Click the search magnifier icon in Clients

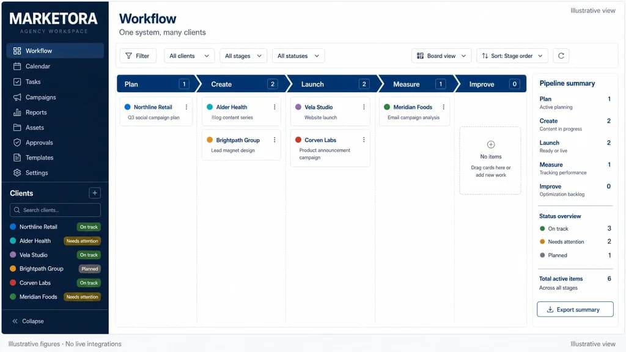tap(17, 210)
